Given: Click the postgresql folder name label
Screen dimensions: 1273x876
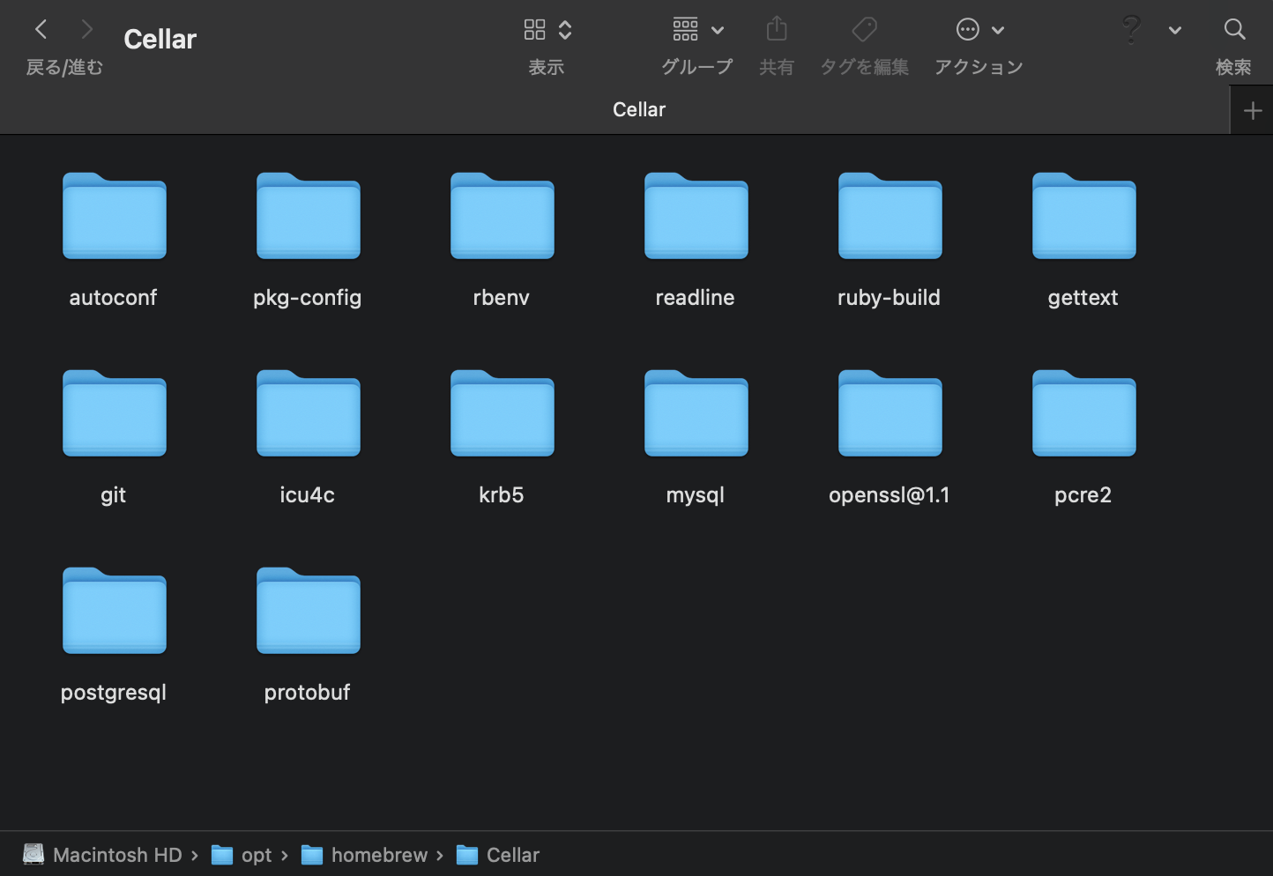Looking at the screenshot, I should [x=113, y=694].
